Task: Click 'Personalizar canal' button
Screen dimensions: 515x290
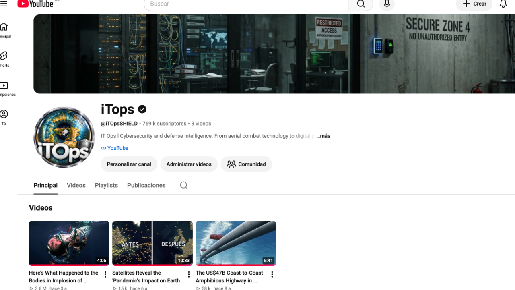Action: click(x=129, y=164)
